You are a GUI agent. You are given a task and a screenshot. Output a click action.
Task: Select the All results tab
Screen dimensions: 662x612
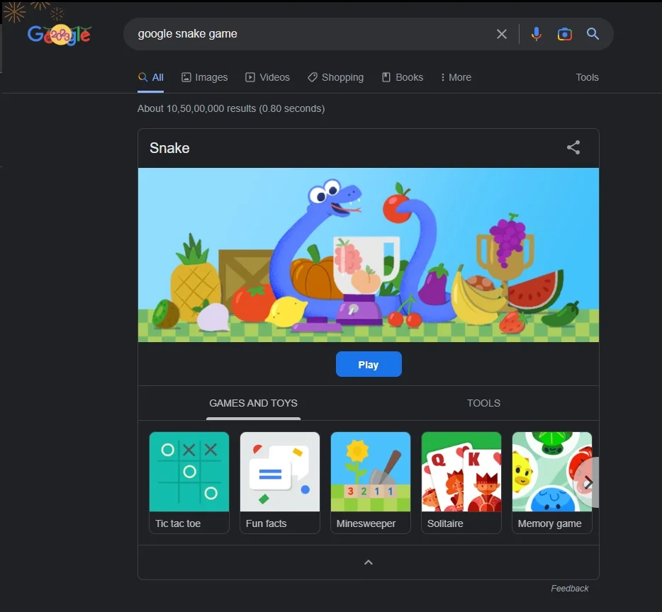click(151, 77)
